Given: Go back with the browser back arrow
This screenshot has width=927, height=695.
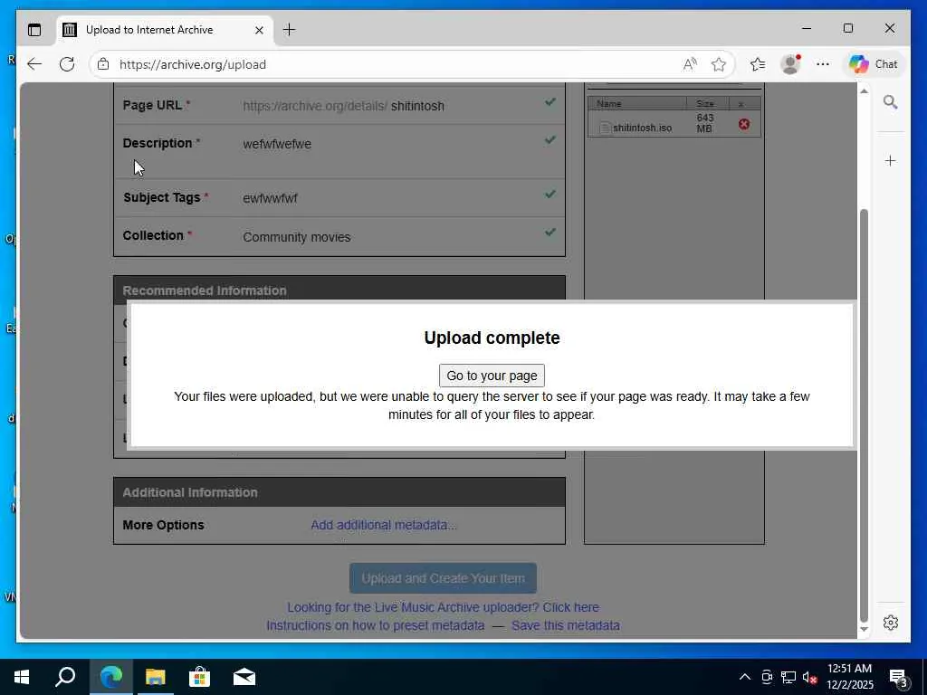Looking at the screenshot, I should [x=34, y=64].
